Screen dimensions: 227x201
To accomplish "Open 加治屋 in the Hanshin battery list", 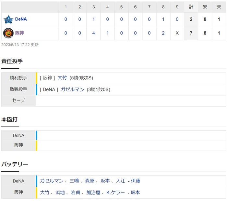I will tap(93, 193).
